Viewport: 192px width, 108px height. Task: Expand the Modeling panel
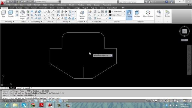[10, 22]
